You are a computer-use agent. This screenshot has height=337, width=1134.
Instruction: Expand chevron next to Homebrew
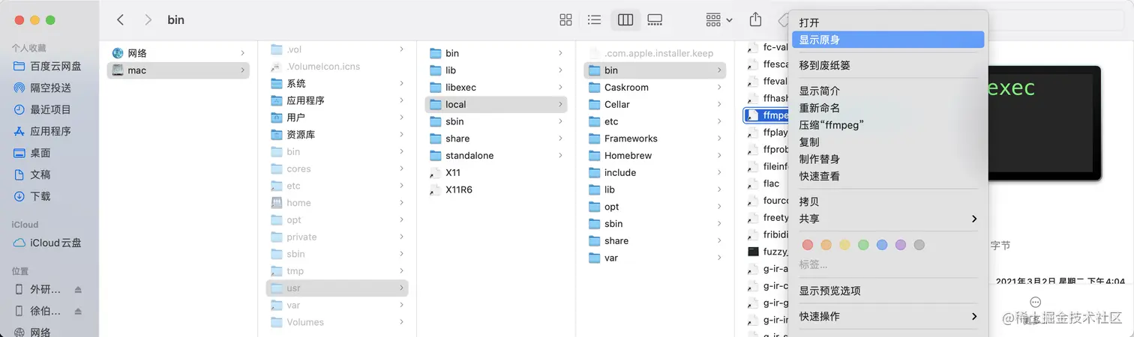[x=719, y=156]
